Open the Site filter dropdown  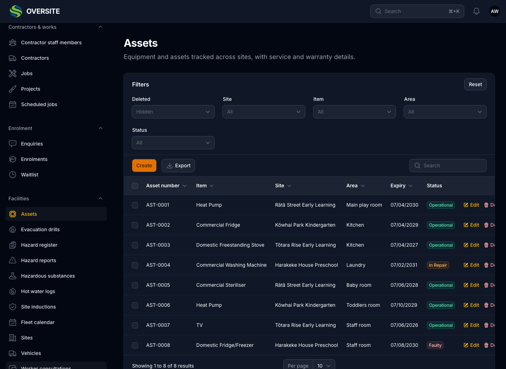point(264,112)
